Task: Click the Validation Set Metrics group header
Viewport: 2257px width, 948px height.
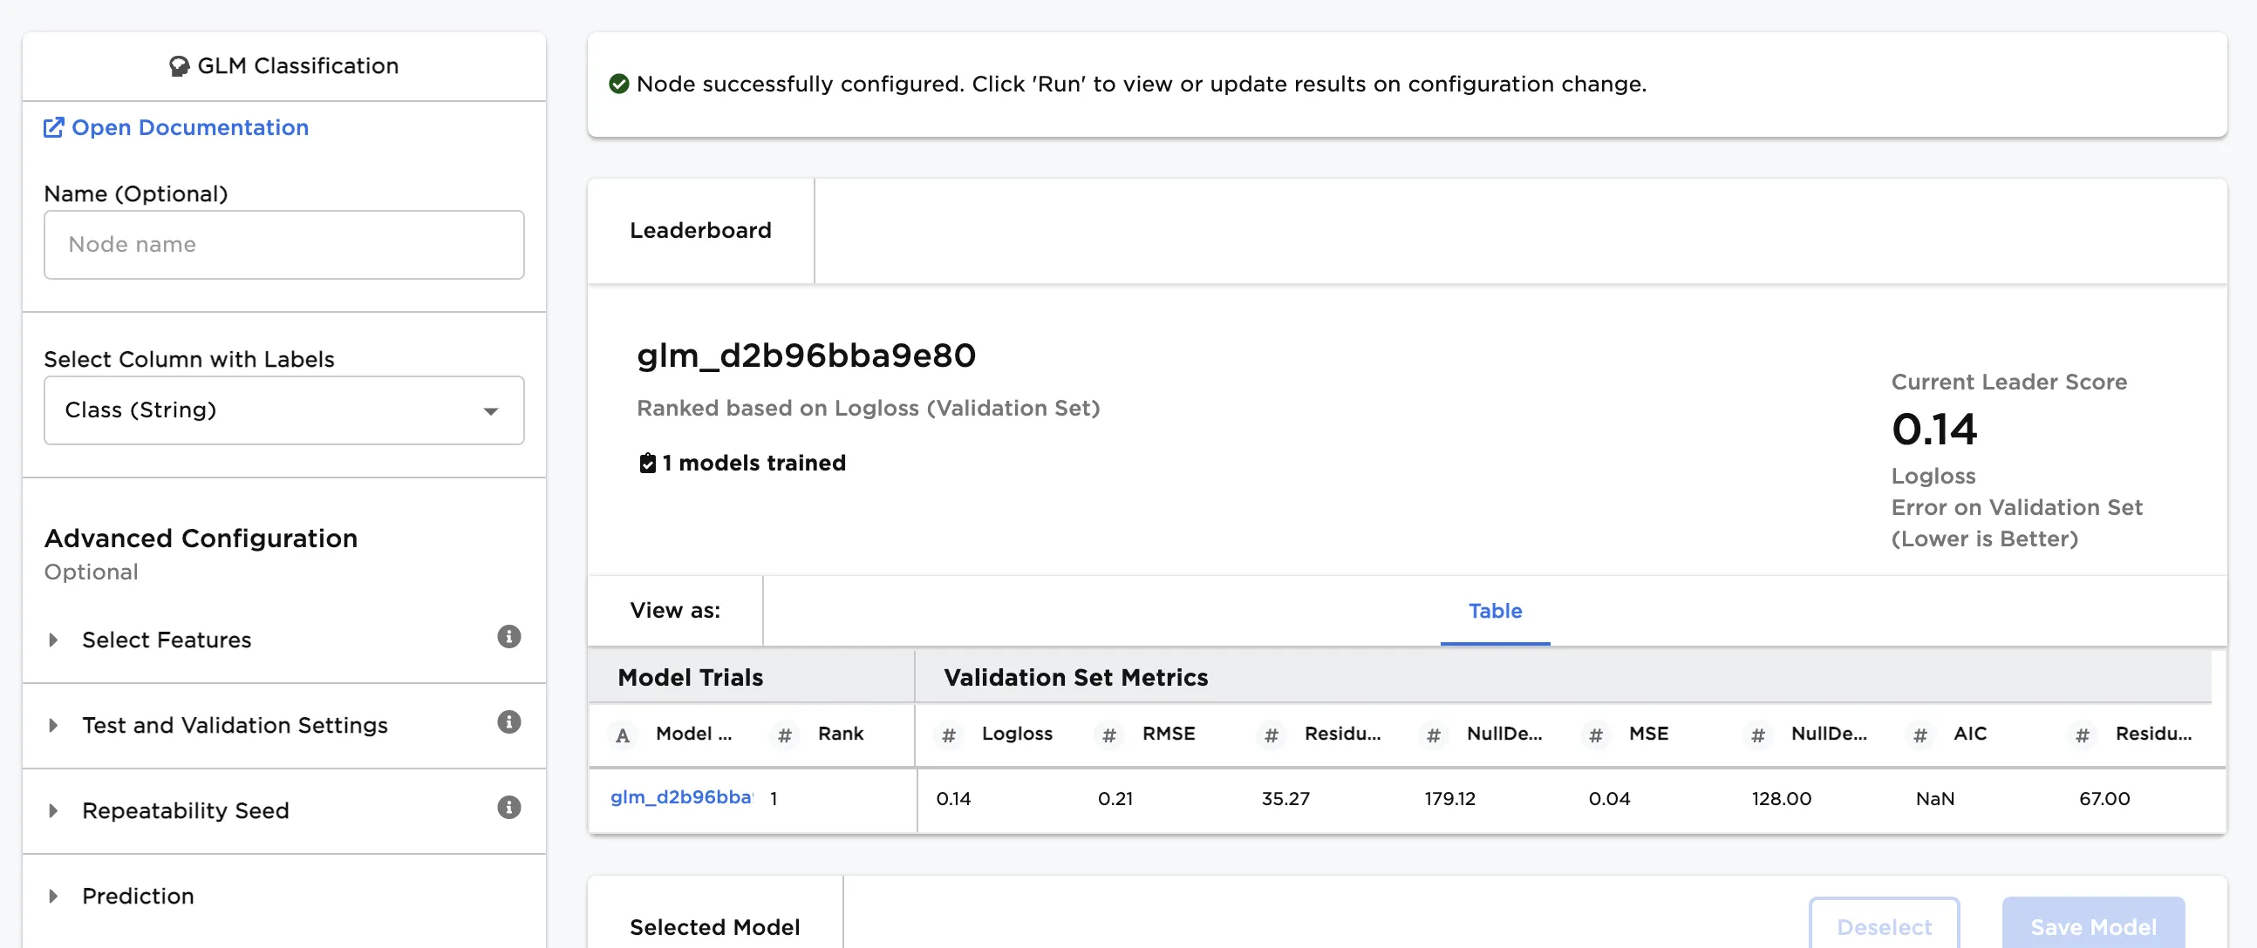Action: coord(1075,678)
